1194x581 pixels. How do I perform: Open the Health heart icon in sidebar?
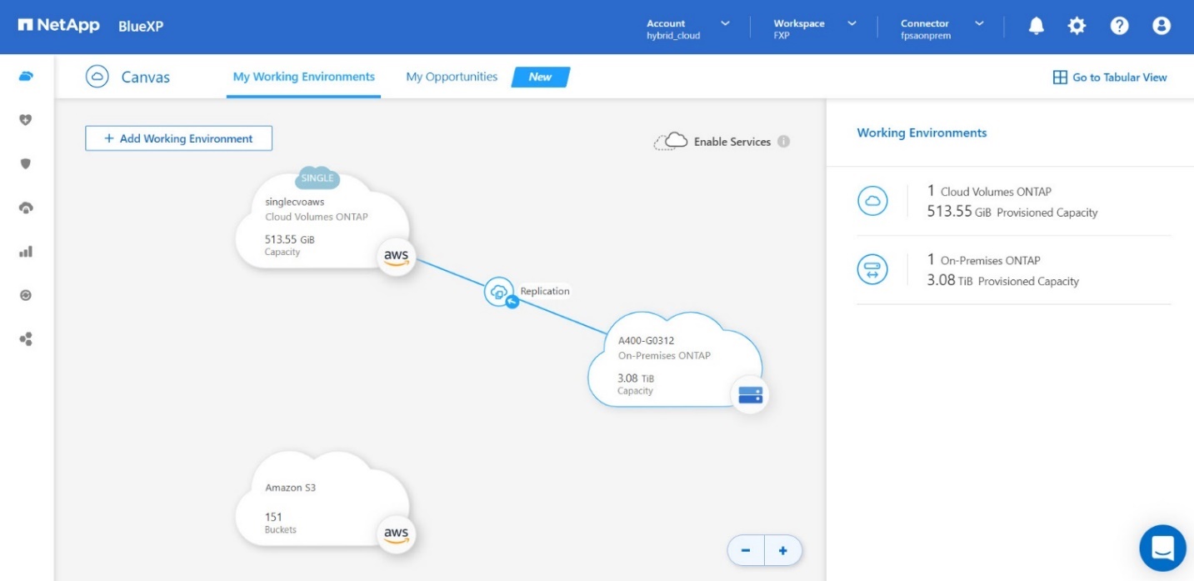pyautogui.click(x=26, y=120)
